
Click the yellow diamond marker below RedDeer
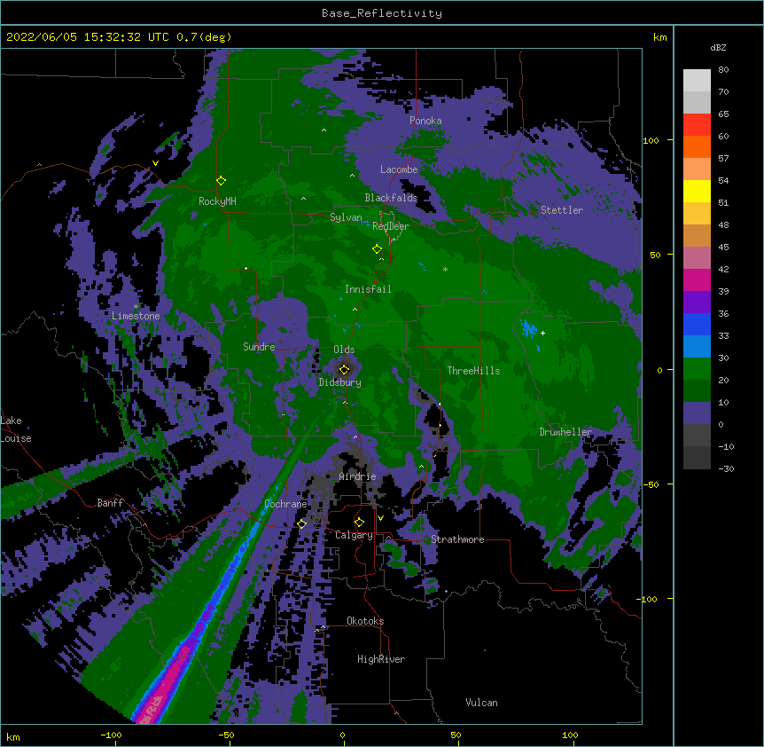[377, 249]
